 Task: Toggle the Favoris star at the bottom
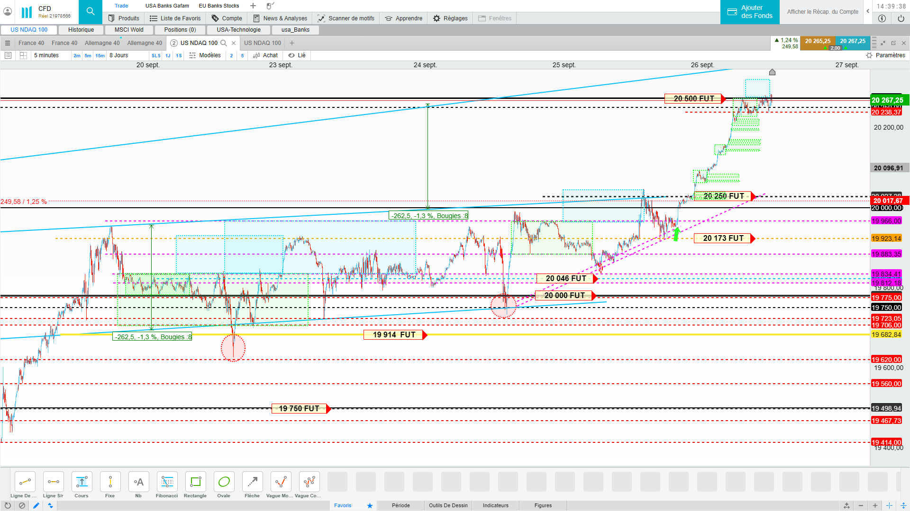click(370, 505)
